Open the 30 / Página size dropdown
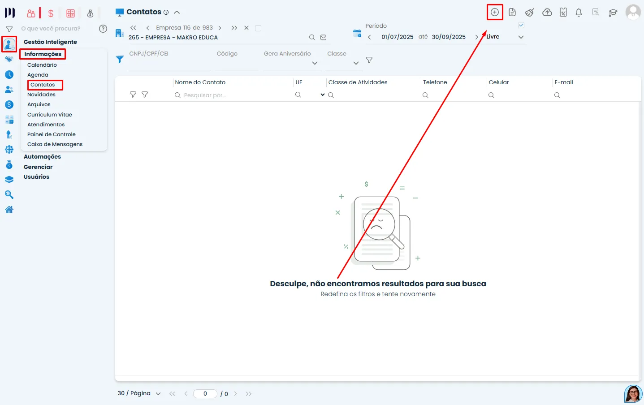The width and height of the screenshot is (644, 405). (x=139, y=393)
